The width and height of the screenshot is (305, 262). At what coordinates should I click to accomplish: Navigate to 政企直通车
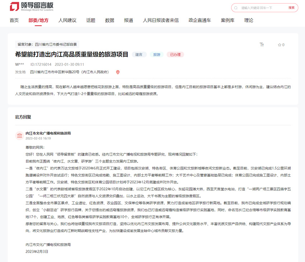coord(200,20)
